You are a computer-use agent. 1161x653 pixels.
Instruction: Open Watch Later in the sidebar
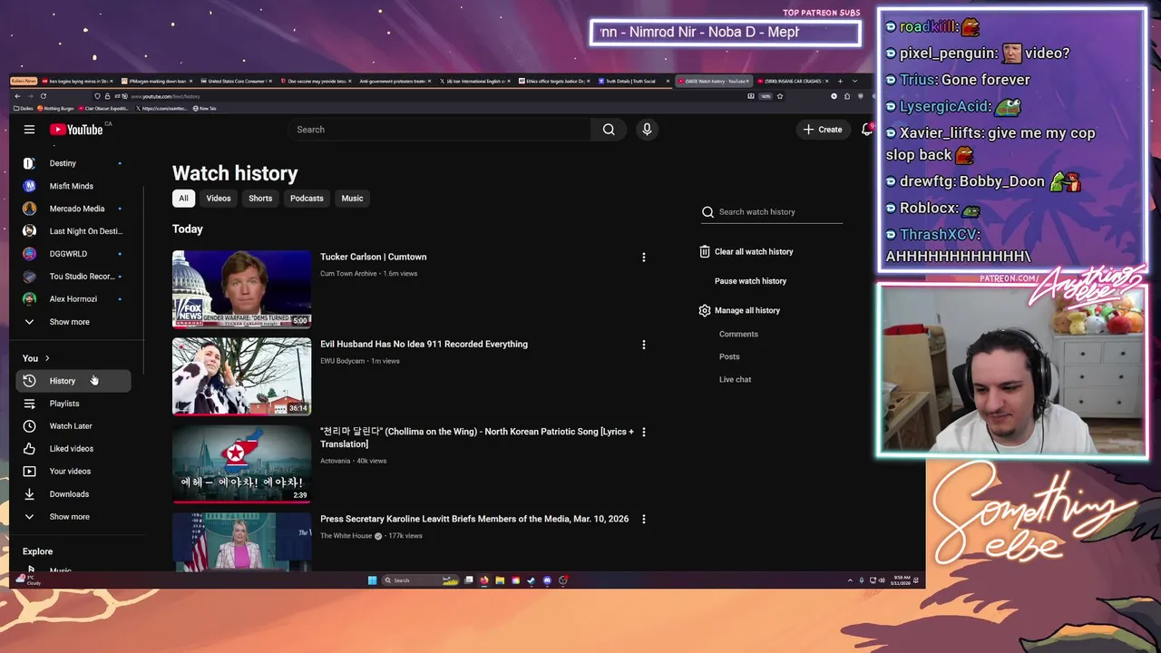coord(73,426)
